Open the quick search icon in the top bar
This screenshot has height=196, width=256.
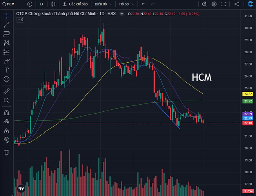point(204,4)
